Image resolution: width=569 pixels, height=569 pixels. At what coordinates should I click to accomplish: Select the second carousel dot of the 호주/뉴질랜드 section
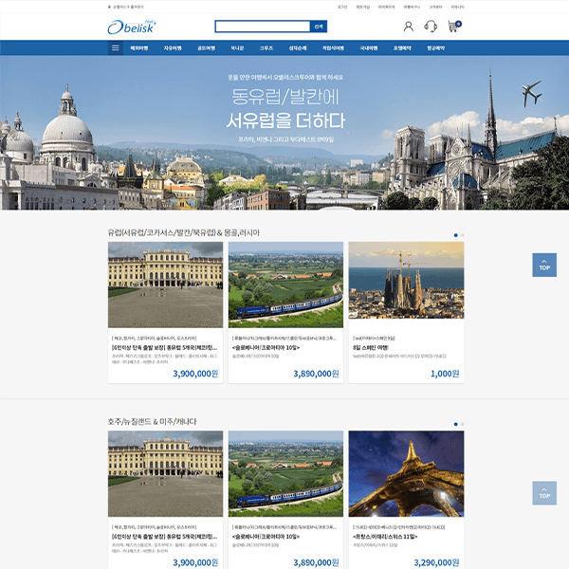tap(463, 424)
